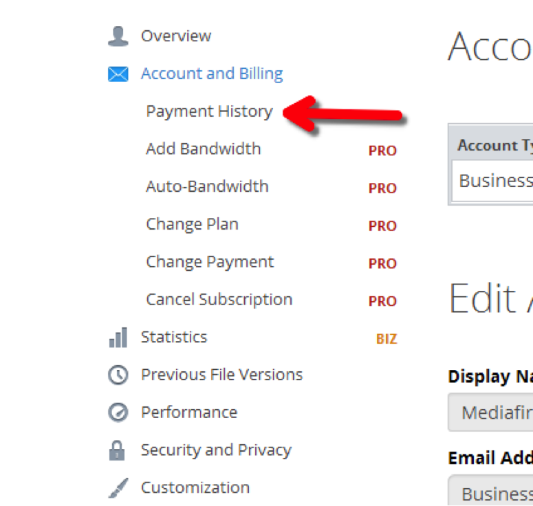Select Add Bandwidth menu item

point(203,149)
